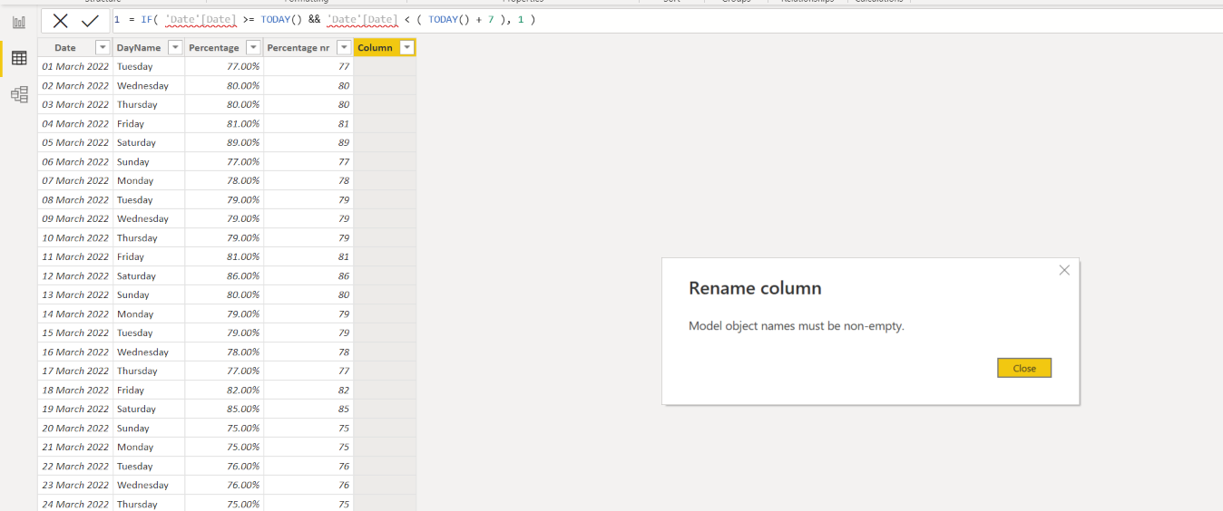Screen dimensions: 1223x511
Task: Click the cell 05 March 2022
Action: tap(75, 142)
